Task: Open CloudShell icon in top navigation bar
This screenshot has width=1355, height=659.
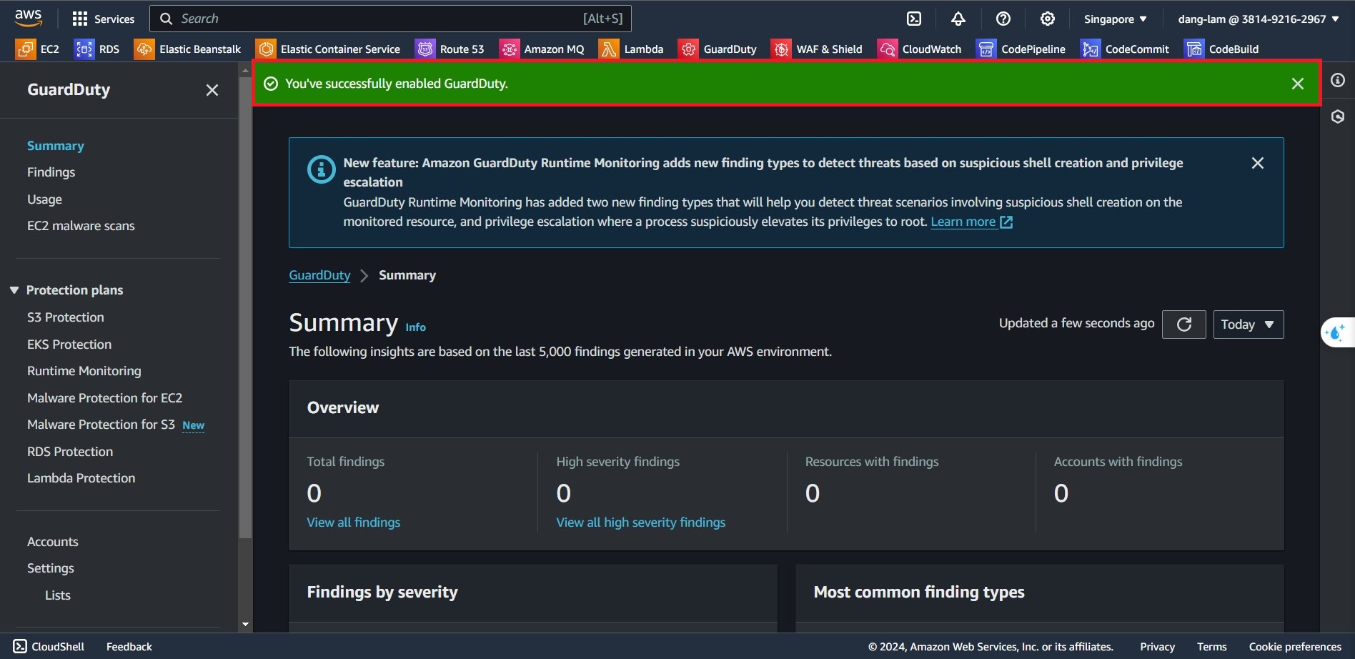Action: (914, 19)
